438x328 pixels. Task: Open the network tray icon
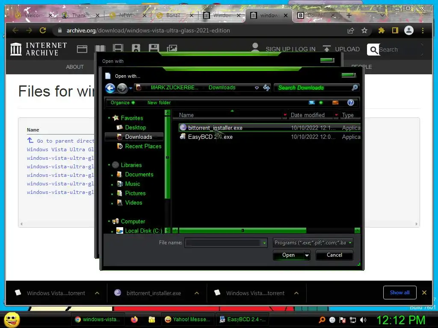[x=353, y=320]
